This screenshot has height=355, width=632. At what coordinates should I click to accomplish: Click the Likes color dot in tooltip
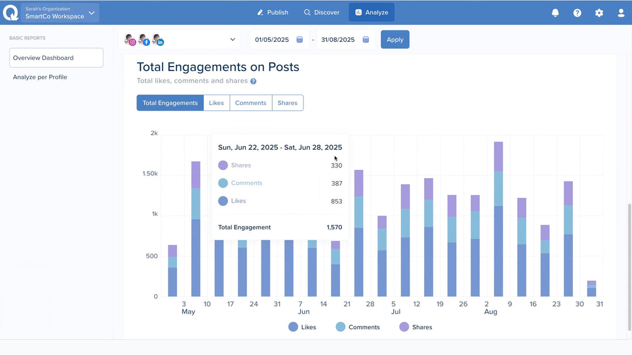pyautogui.click(x=223, y=201)
